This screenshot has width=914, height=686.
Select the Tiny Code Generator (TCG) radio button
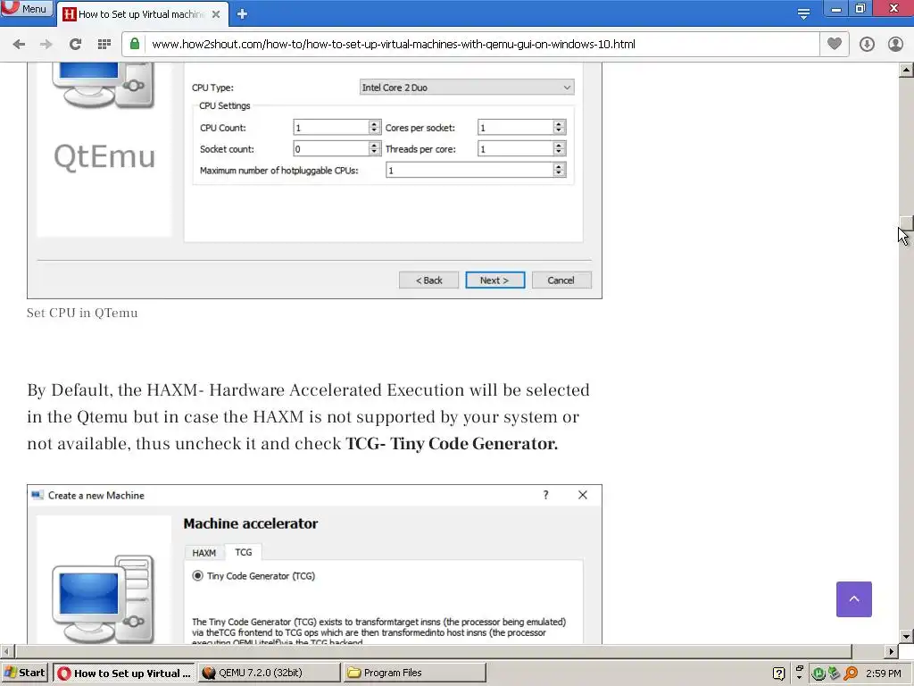click(x=197, y=576)
